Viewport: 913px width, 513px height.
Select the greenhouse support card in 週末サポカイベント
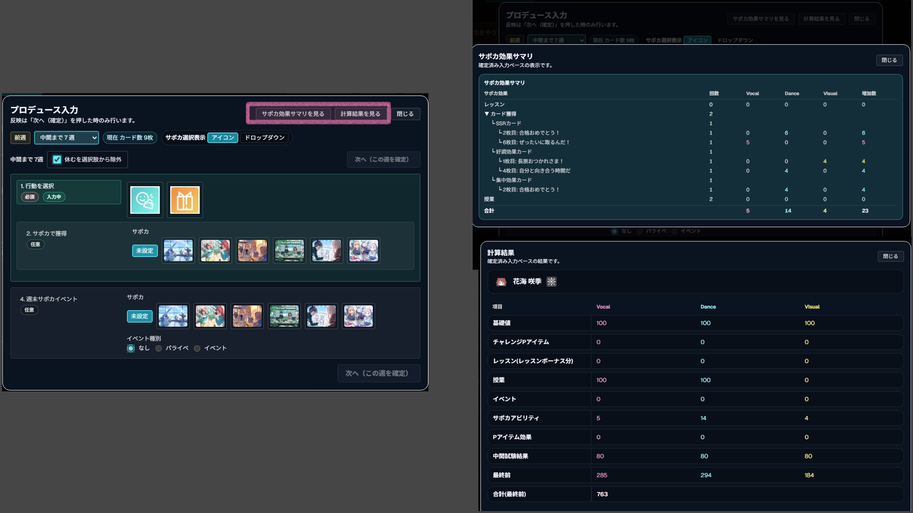click(284, 316)
